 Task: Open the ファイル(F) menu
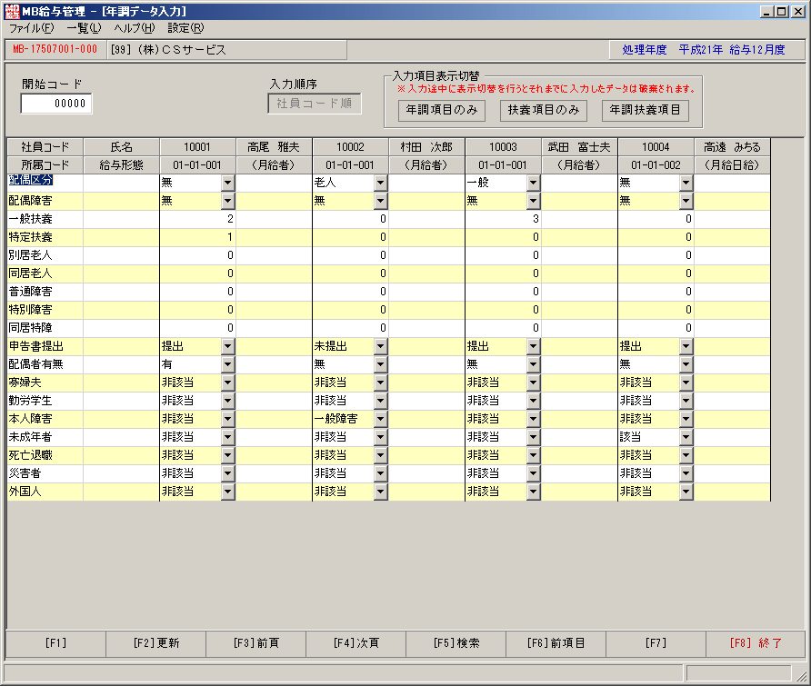click(32, 28)
